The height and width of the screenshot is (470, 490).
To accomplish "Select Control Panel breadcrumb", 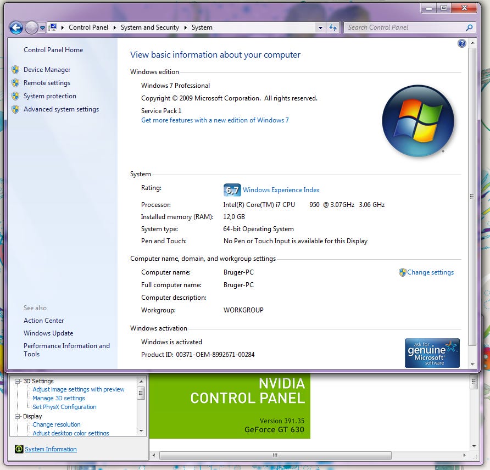I will click(x=88, y=27).
